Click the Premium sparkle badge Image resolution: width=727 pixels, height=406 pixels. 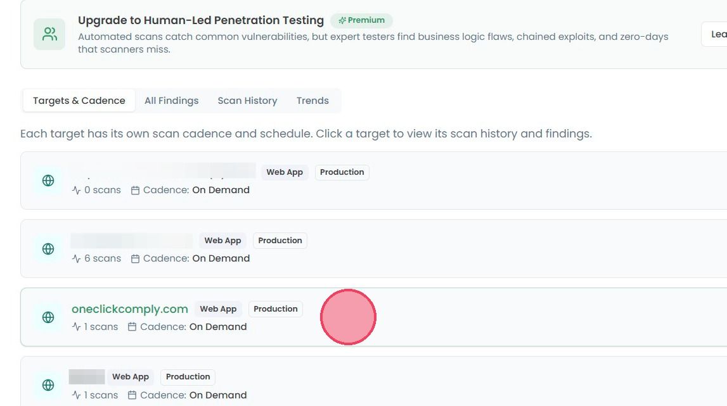361,20
